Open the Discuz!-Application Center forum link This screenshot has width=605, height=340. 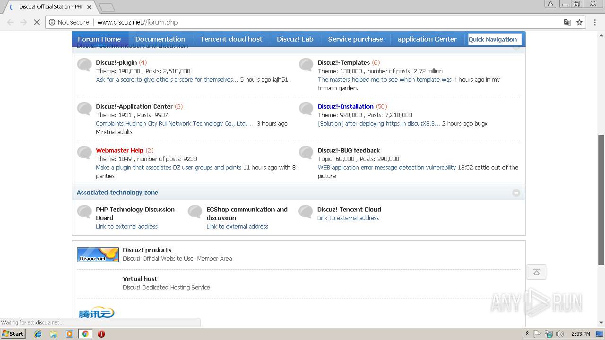[134, 106]
